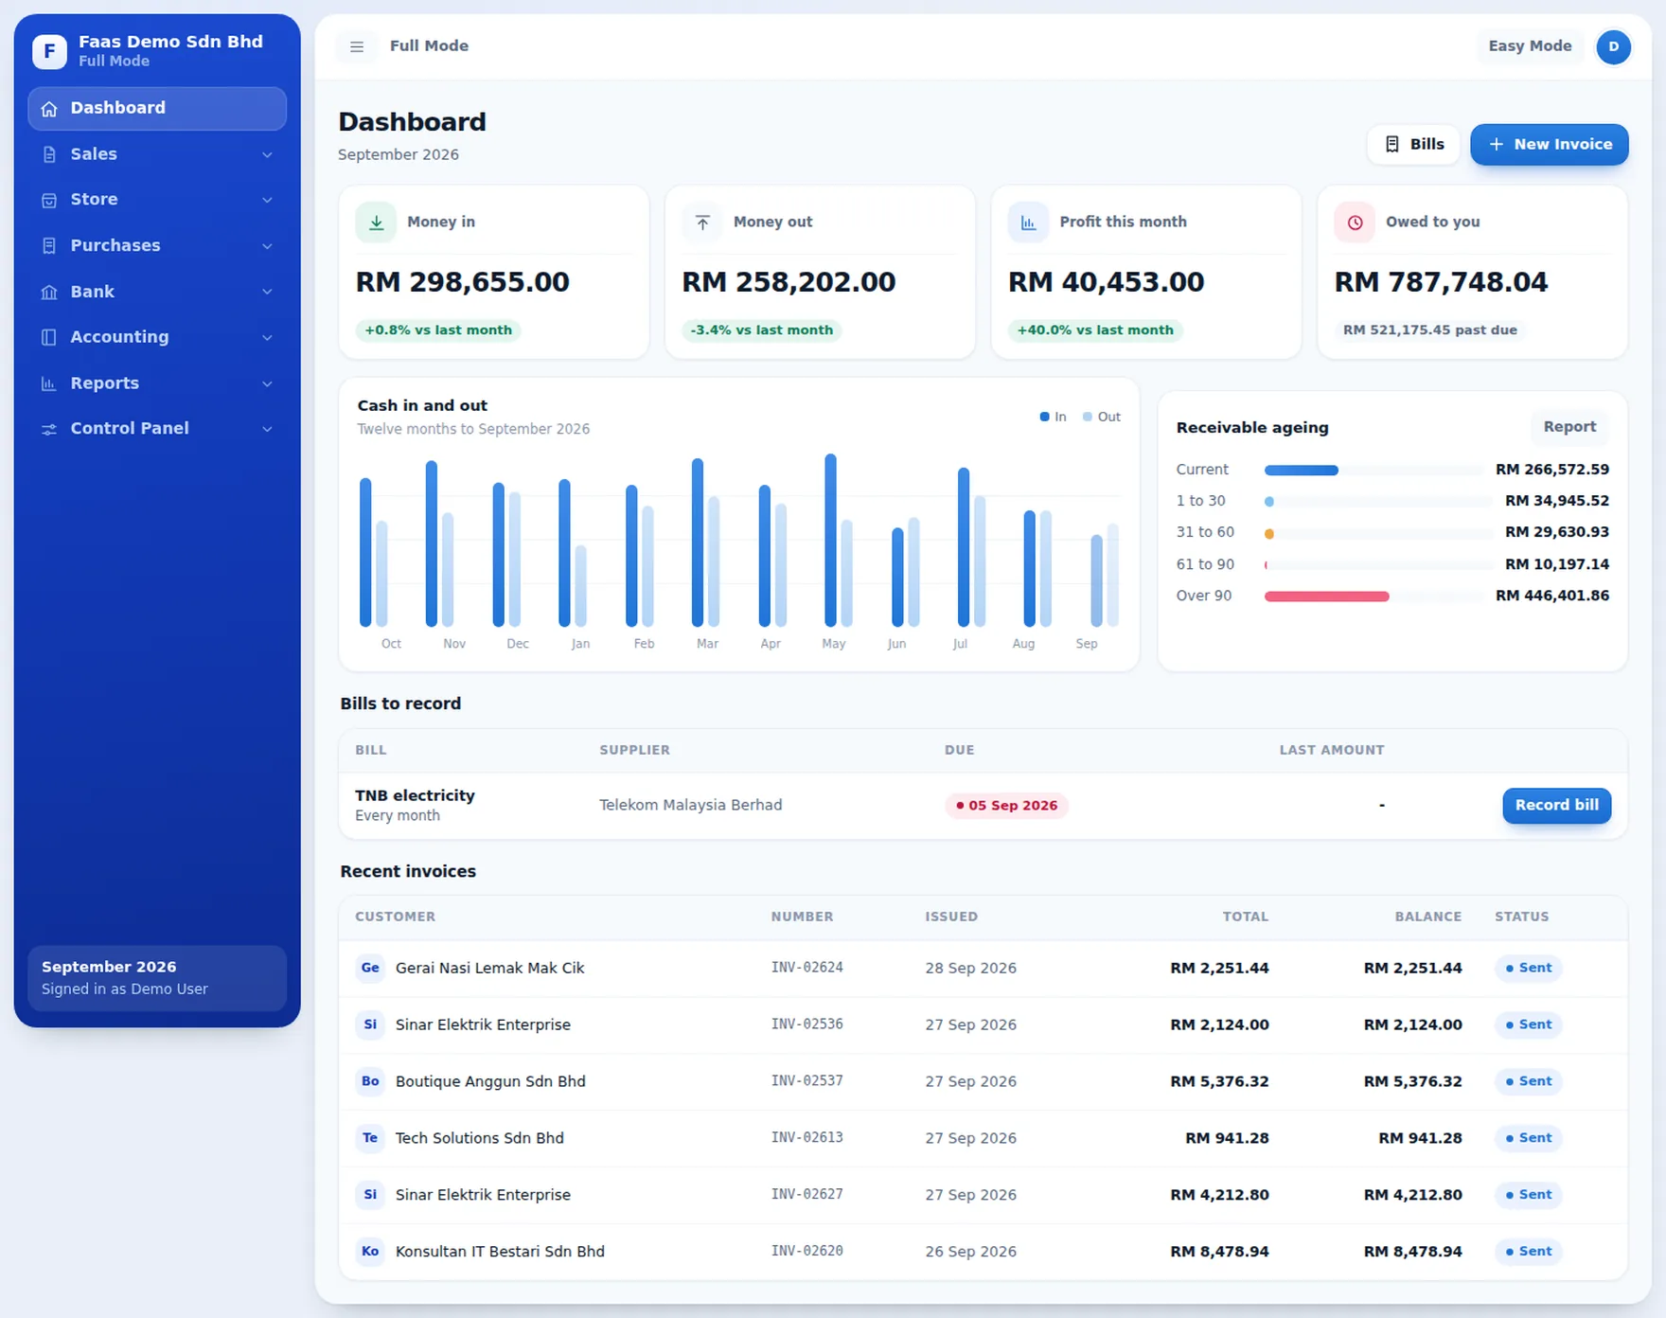Click the Sent status for INV-02624

[x=1528, y=968]
